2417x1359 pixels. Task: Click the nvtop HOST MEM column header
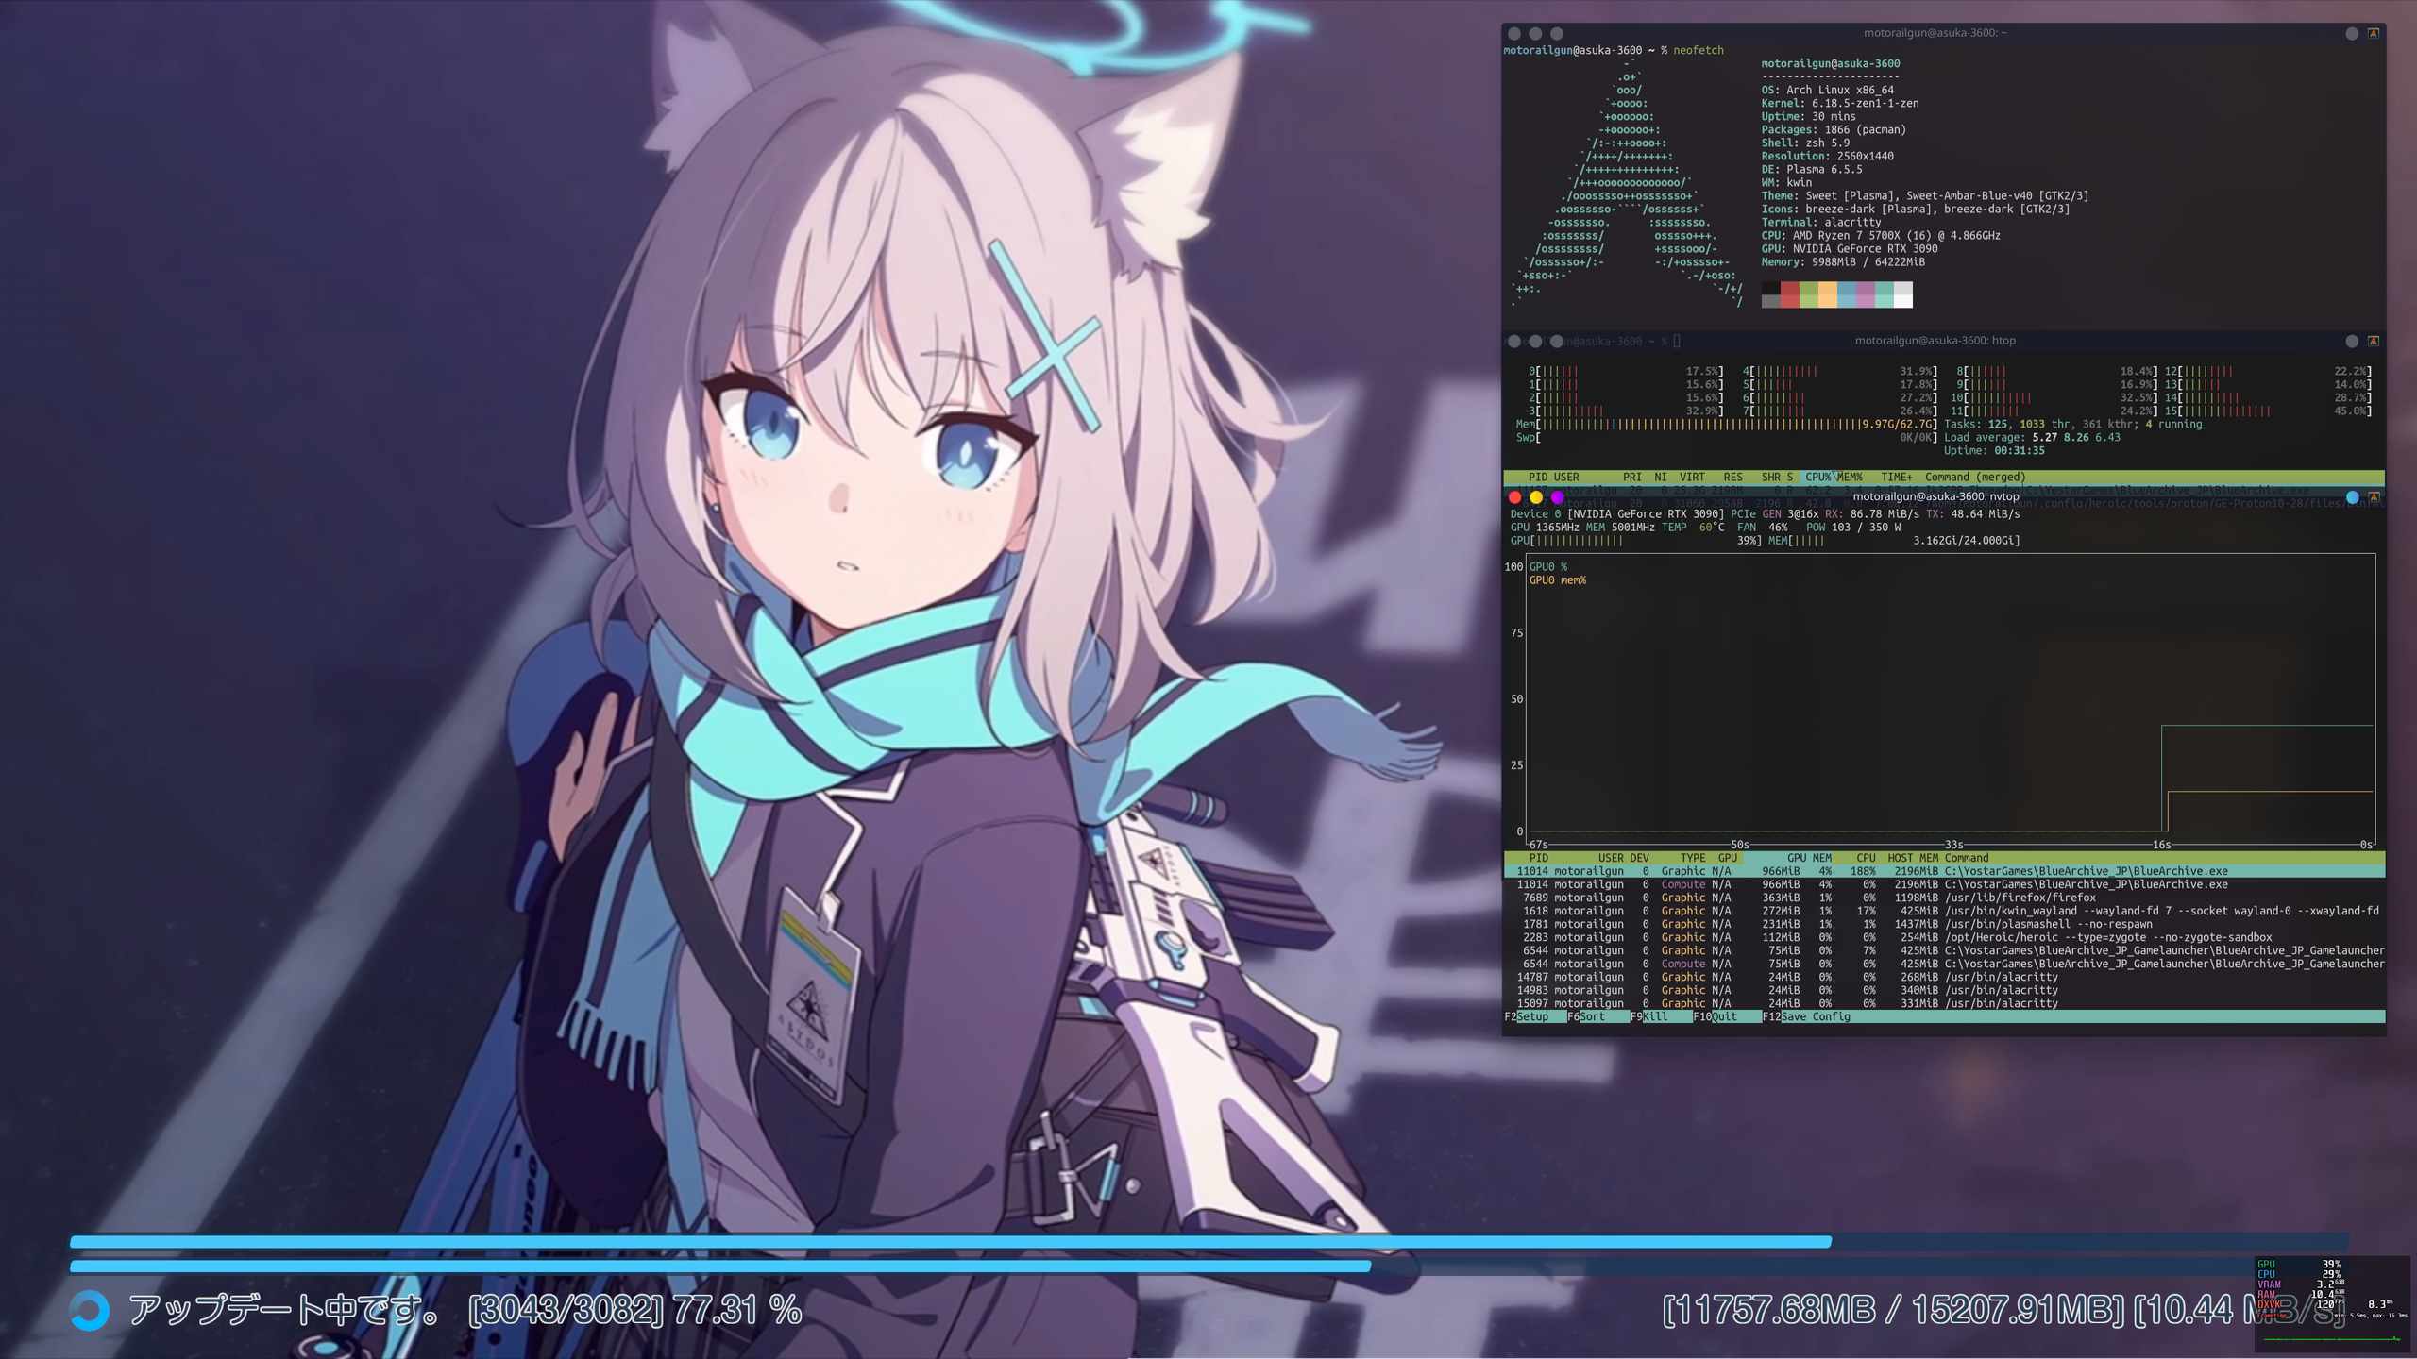point(1912,858)
